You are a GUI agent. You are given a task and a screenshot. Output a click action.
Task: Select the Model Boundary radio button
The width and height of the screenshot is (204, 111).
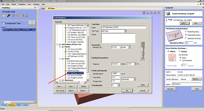186,32
